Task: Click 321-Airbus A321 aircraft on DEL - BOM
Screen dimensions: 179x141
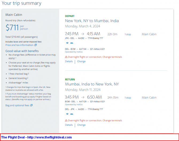Action: [97, 49]
